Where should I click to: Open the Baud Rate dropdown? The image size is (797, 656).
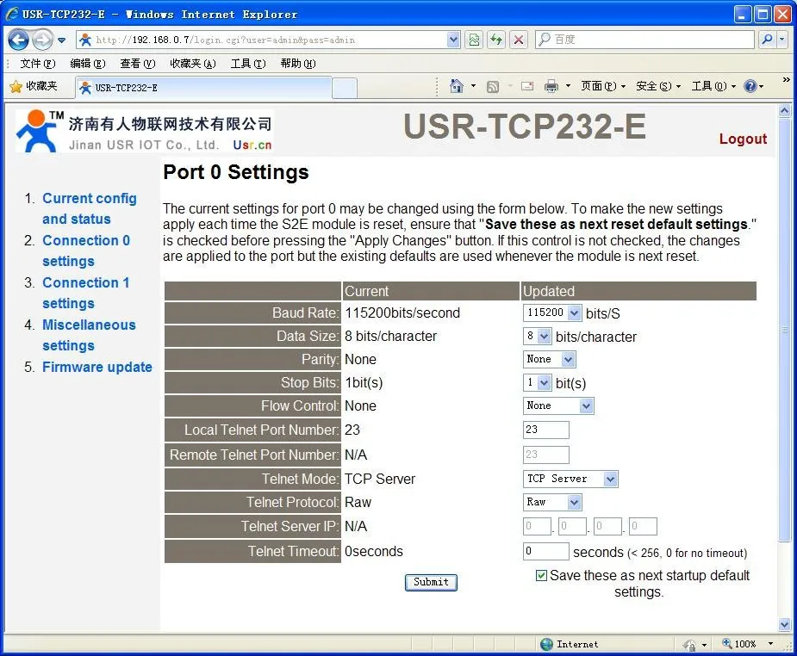tap(552, 313)
